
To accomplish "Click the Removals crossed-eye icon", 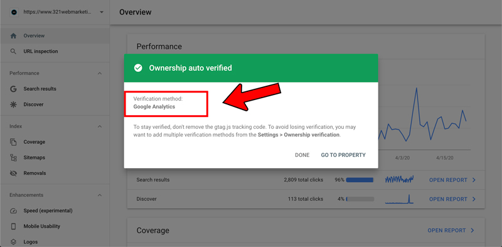I will pos(13,173).
